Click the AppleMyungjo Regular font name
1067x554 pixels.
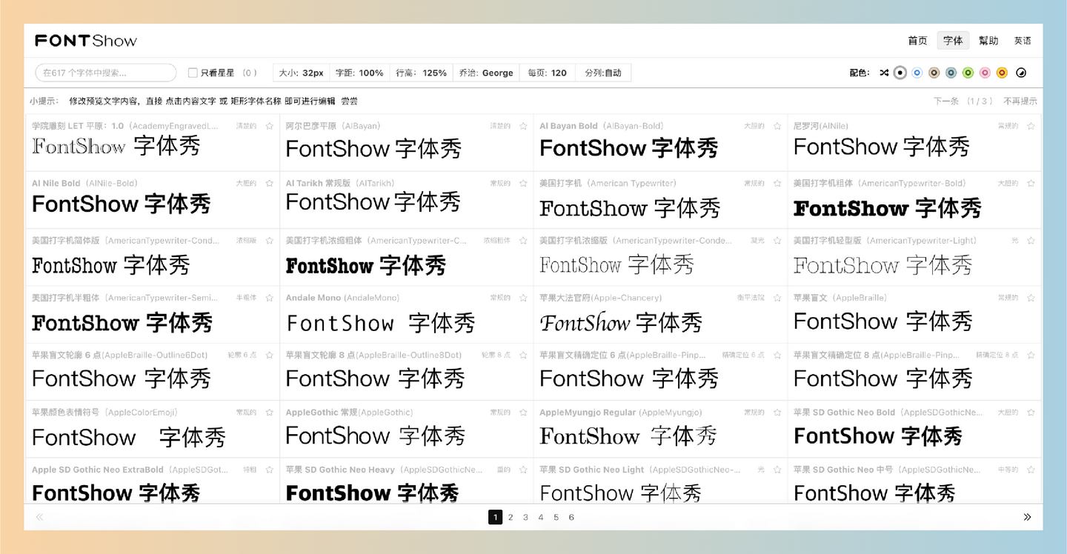click(x=588, y=413)
